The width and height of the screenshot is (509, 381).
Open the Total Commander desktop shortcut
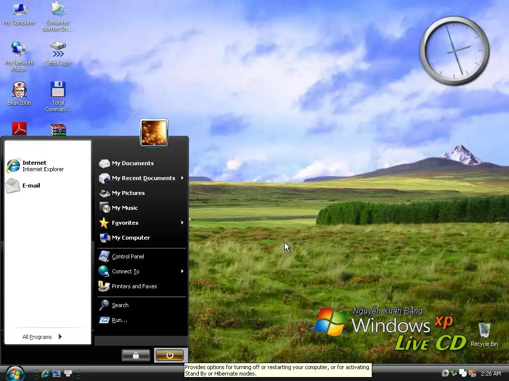[58, 97]
